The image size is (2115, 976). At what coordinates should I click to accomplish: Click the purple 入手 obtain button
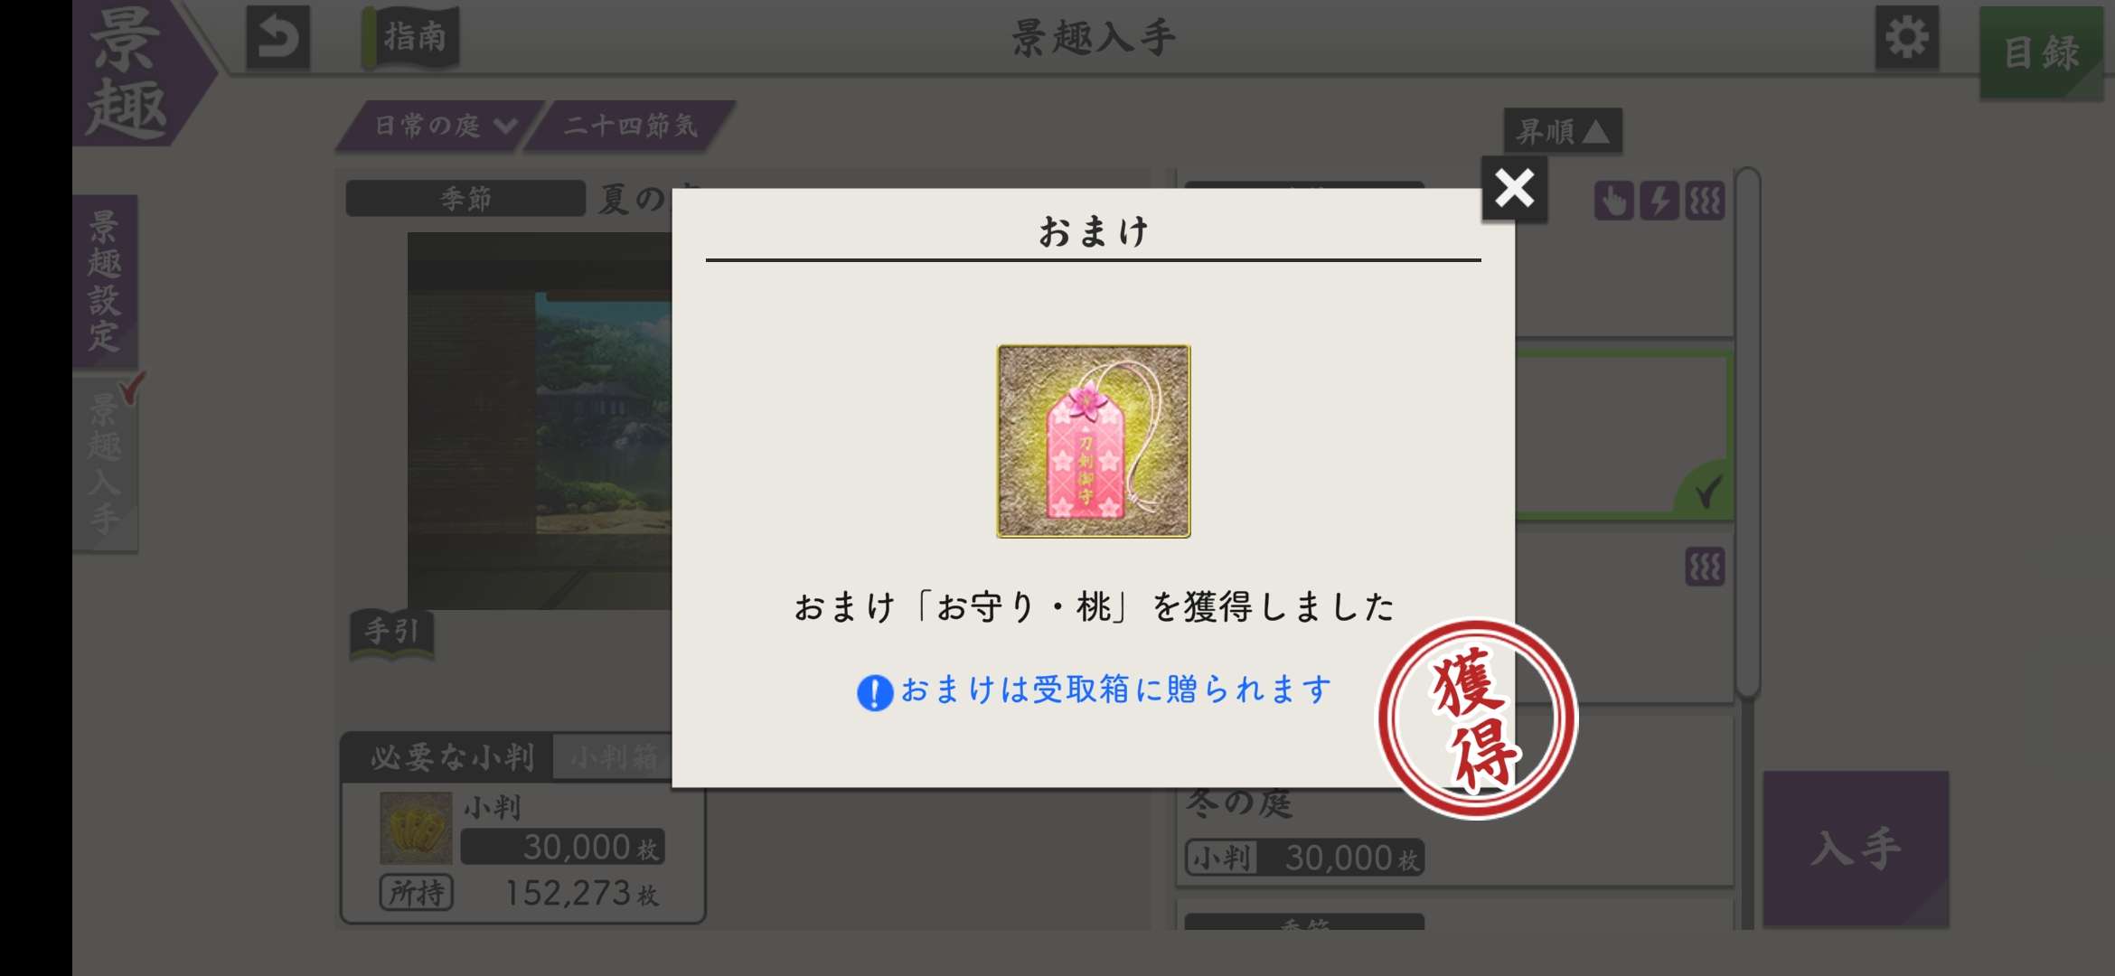click(1856, 849)
